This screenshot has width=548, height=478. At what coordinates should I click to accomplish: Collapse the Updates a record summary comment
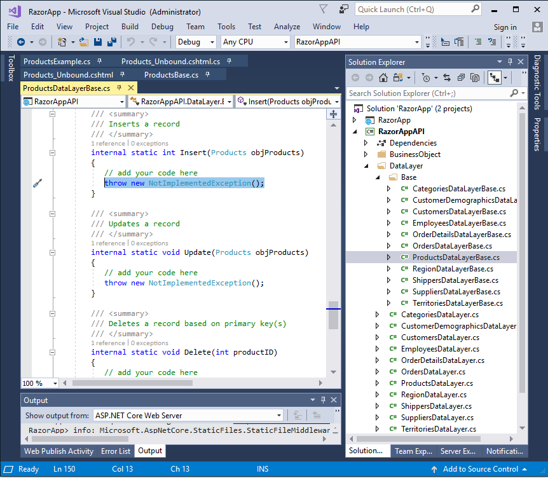point(52,214)
